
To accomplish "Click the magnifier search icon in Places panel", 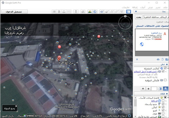I will click(166, 89).
